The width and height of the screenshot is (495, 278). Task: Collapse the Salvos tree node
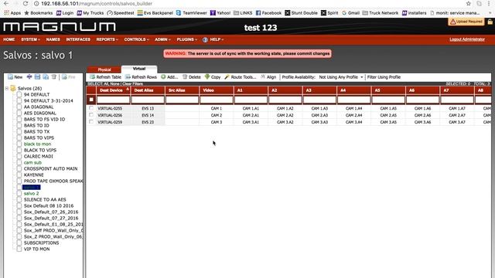coord(7,88)
